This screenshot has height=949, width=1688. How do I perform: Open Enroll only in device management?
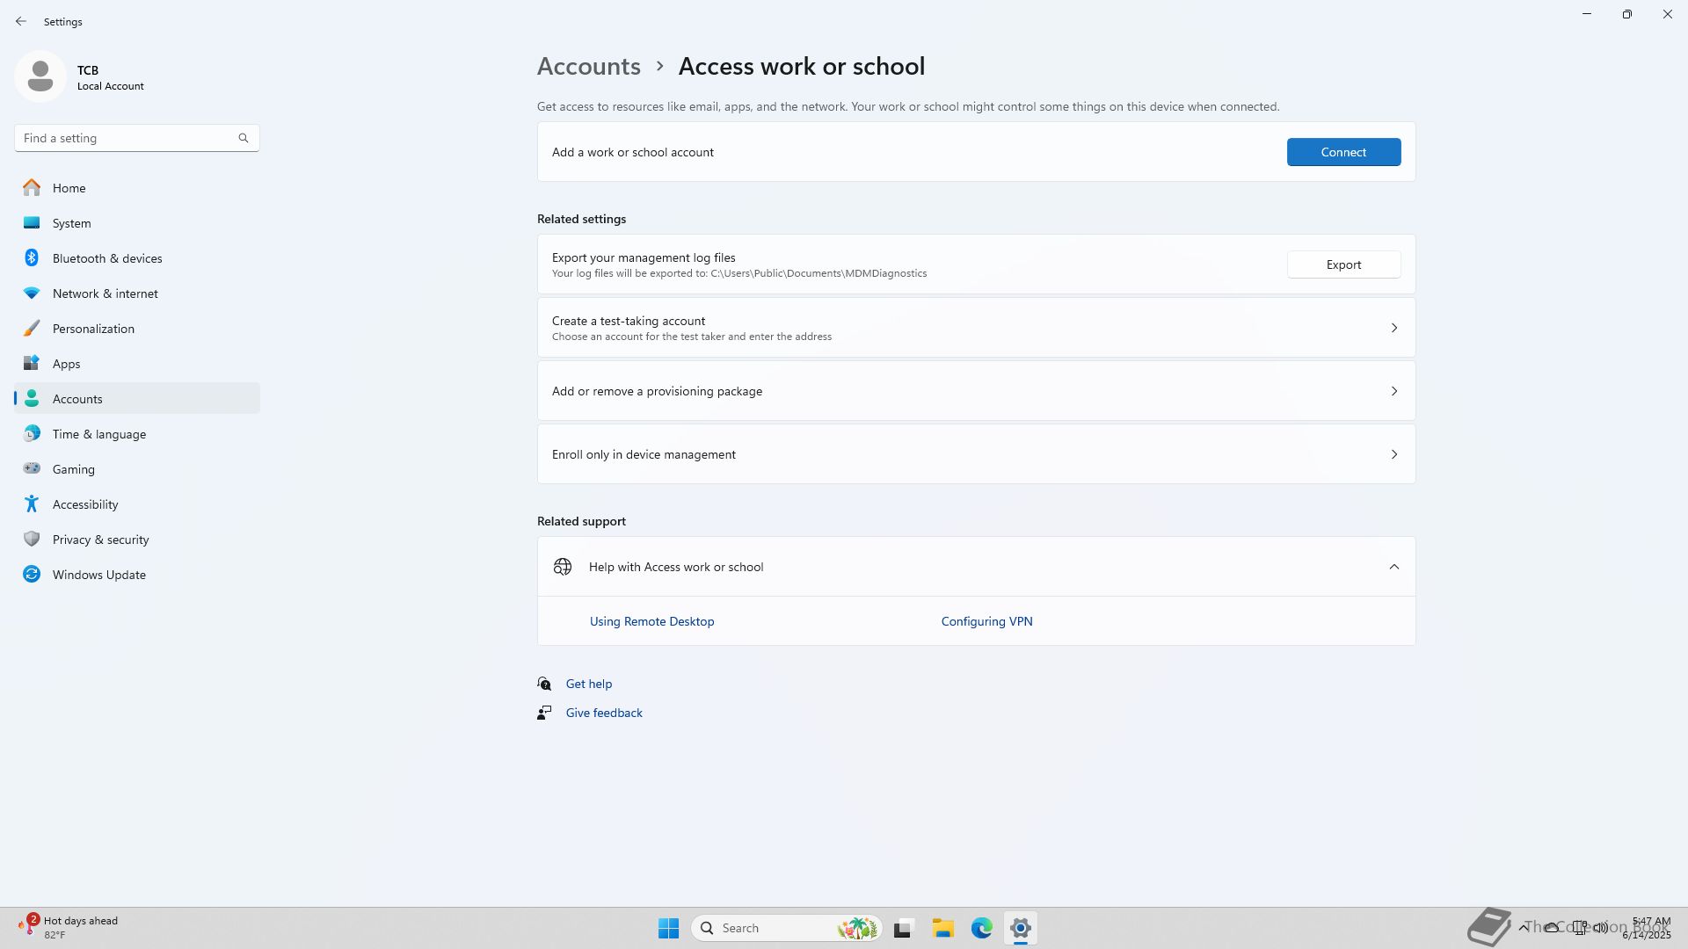pyautogui.click(x=976, y=454)
